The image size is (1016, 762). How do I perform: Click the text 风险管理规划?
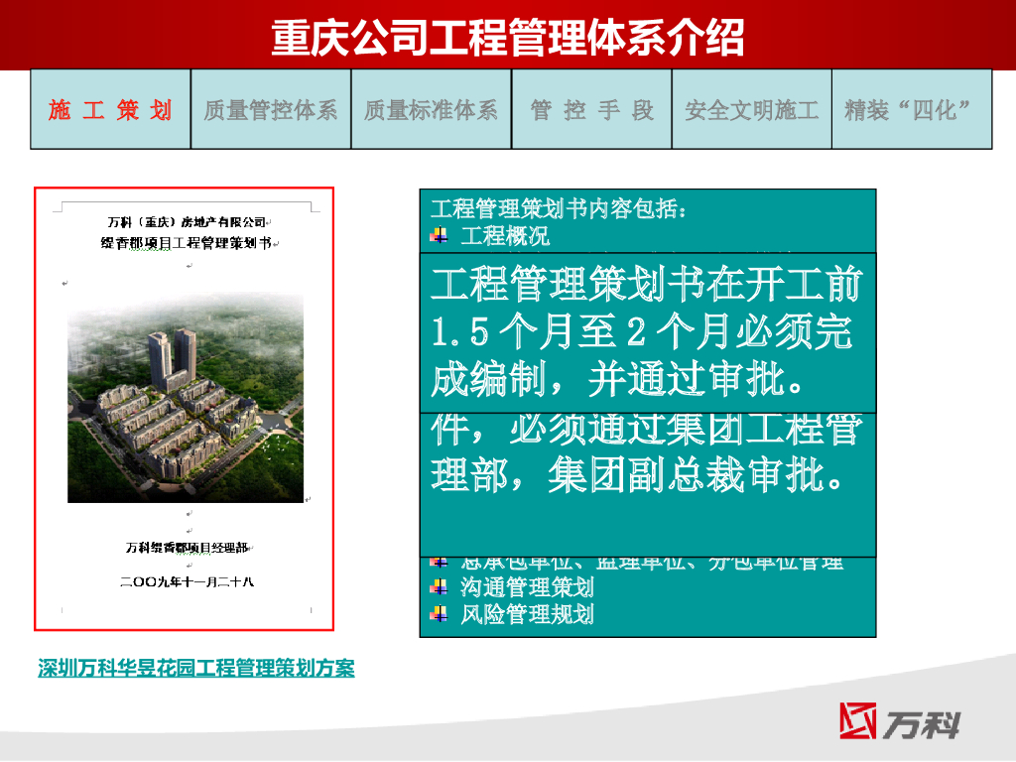pos(527,613)
